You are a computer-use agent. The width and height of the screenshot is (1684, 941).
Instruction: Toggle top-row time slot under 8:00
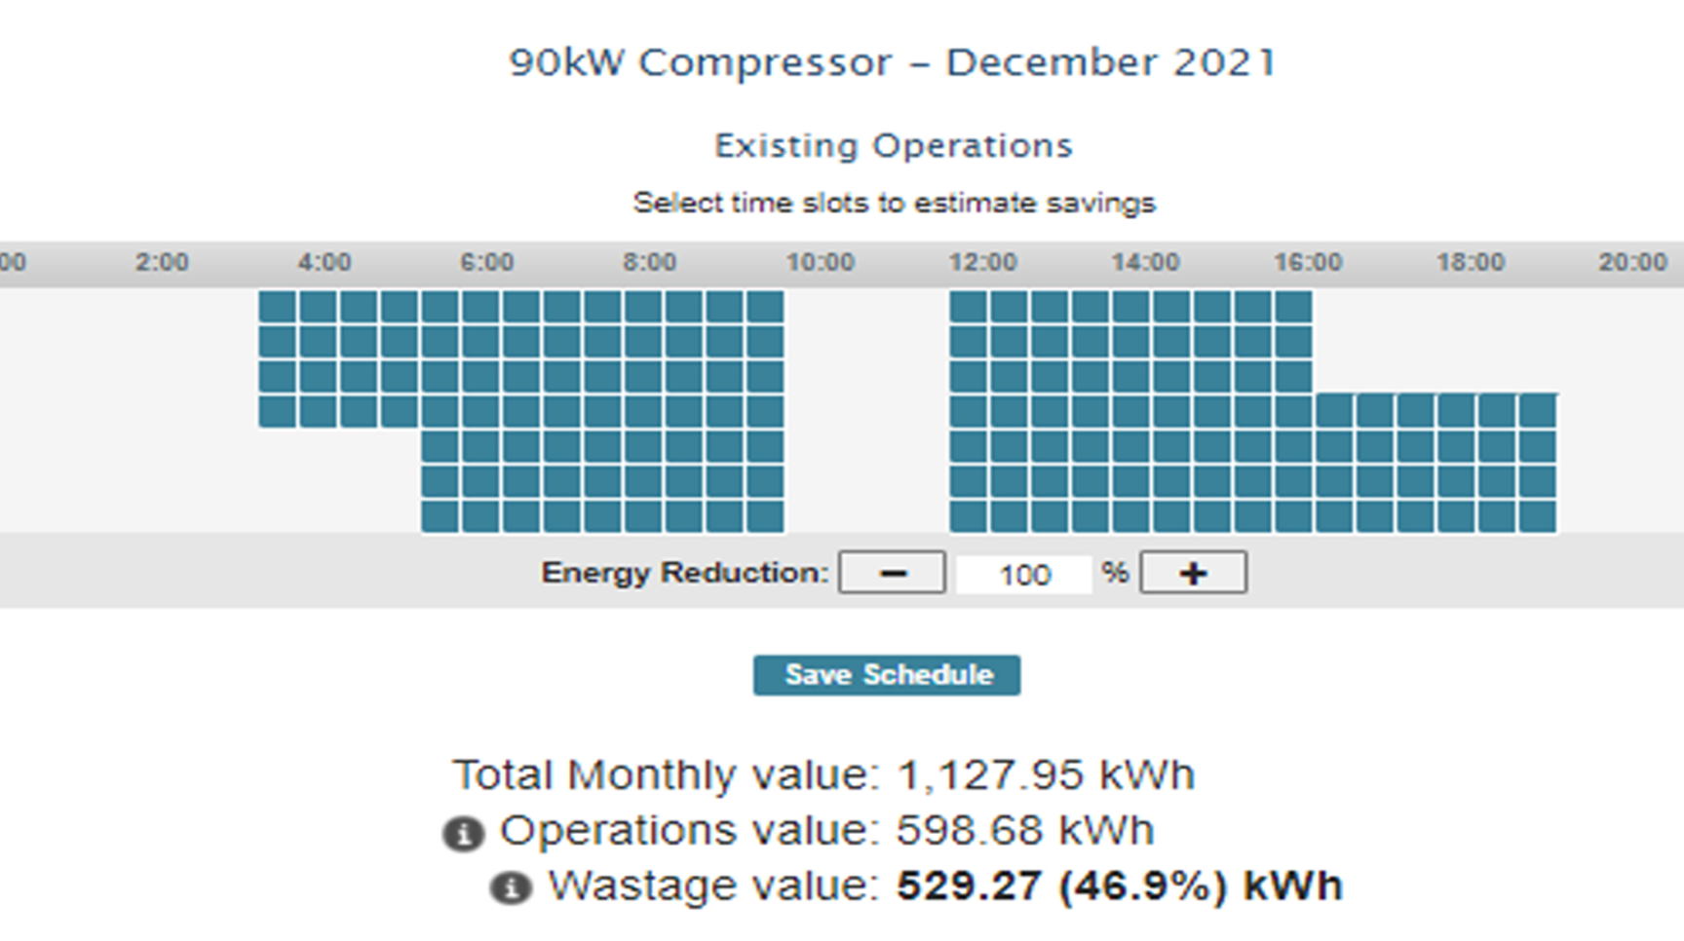pos(643,307)
